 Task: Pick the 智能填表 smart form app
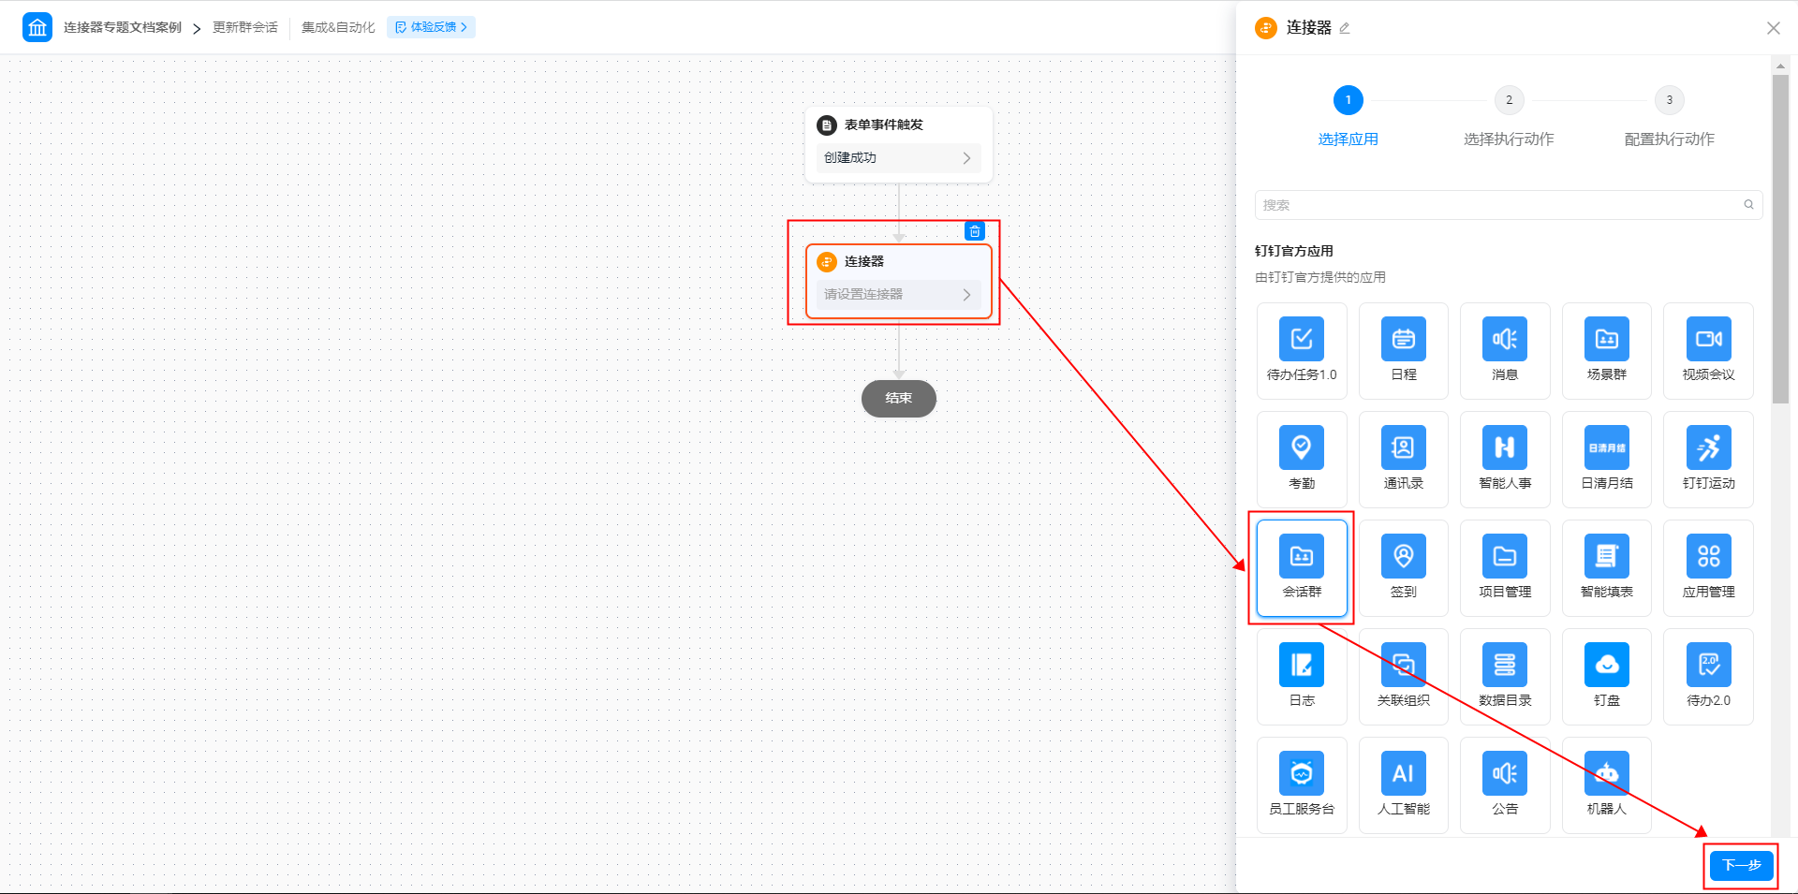[1607, 567]
